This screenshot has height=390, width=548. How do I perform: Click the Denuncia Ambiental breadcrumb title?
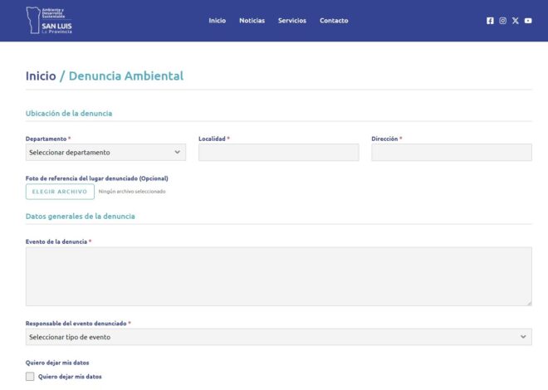point(126,76)
